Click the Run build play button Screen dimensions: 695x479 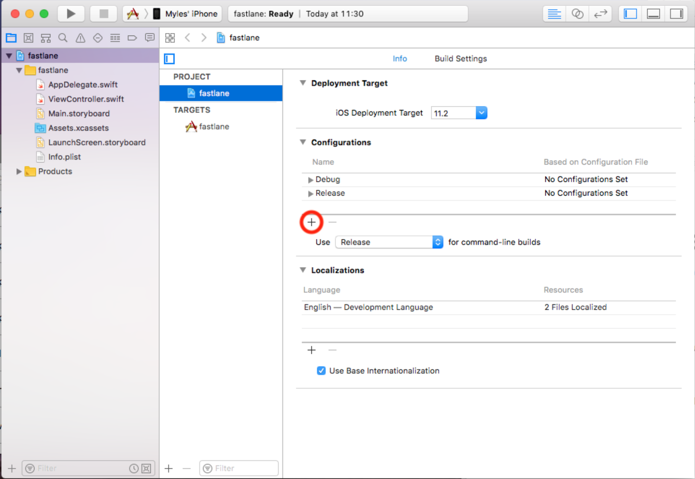pos(70,14)
